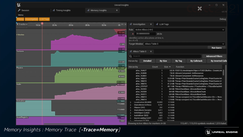The width and height of the screenshot is (243, 137).
Task: Select the alloc_186014 row
Action: 175,100
